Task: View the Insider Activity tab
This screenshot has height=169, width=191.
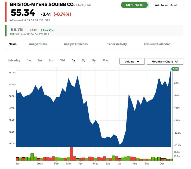Action: tap(116, 44)
